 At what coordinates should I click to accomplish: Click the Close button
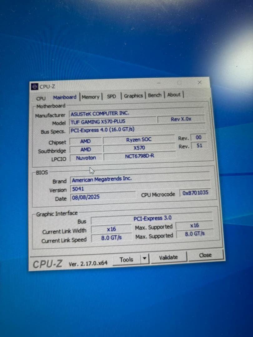tap(205, 256)
